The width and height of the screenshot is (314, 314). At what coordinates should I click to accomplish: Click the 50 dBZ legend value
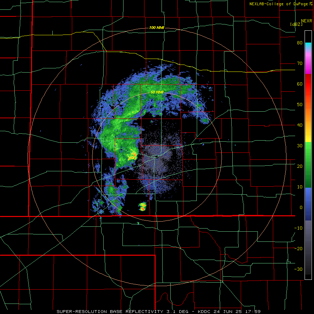300,105
